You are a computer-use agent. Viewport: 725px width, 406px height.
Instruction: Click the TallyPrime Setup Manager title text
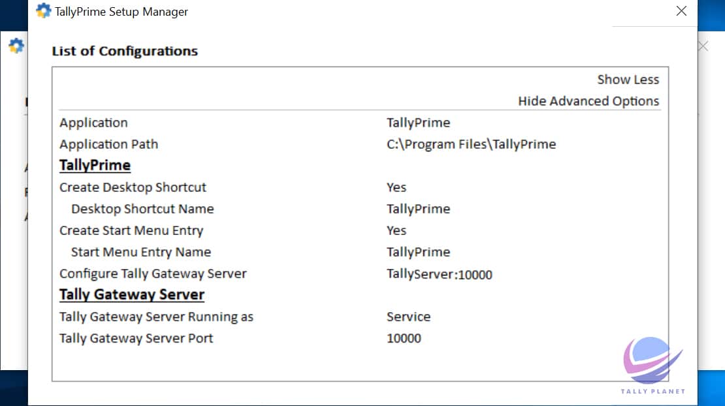pyautogui.click(x=121, y=12)
